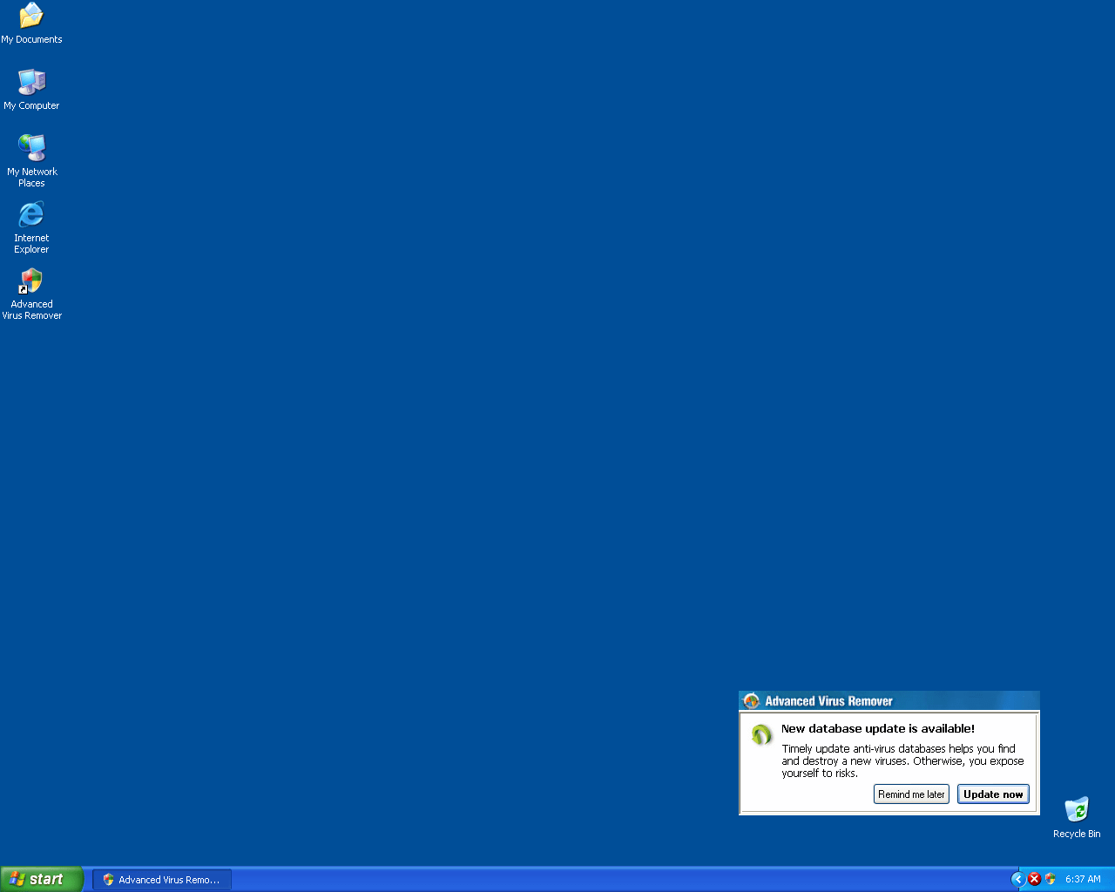The height and width of the screenshot is (892, 1115).
Task: Click the logo icon in popup title bar
Action: pyautogui.click(x=752, y=701)
